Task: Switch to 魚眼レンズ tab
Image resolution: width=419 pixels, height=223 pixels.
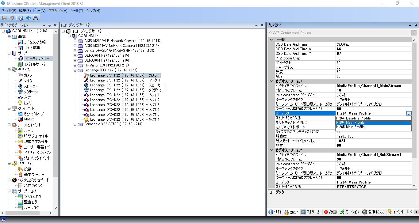Action: [373, 212]
